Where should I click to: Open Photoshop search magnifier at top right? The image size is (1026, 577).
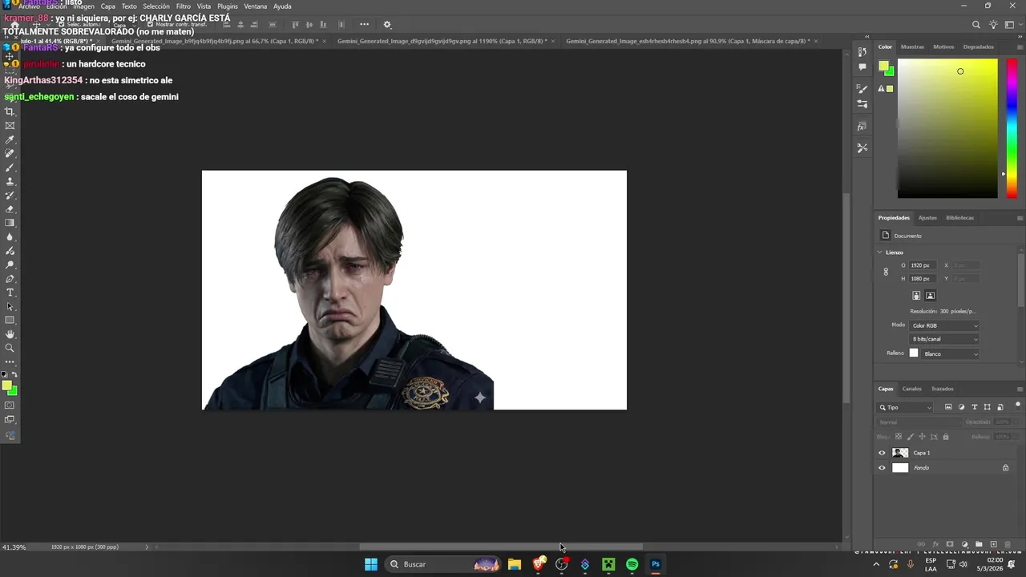(976, 25)
